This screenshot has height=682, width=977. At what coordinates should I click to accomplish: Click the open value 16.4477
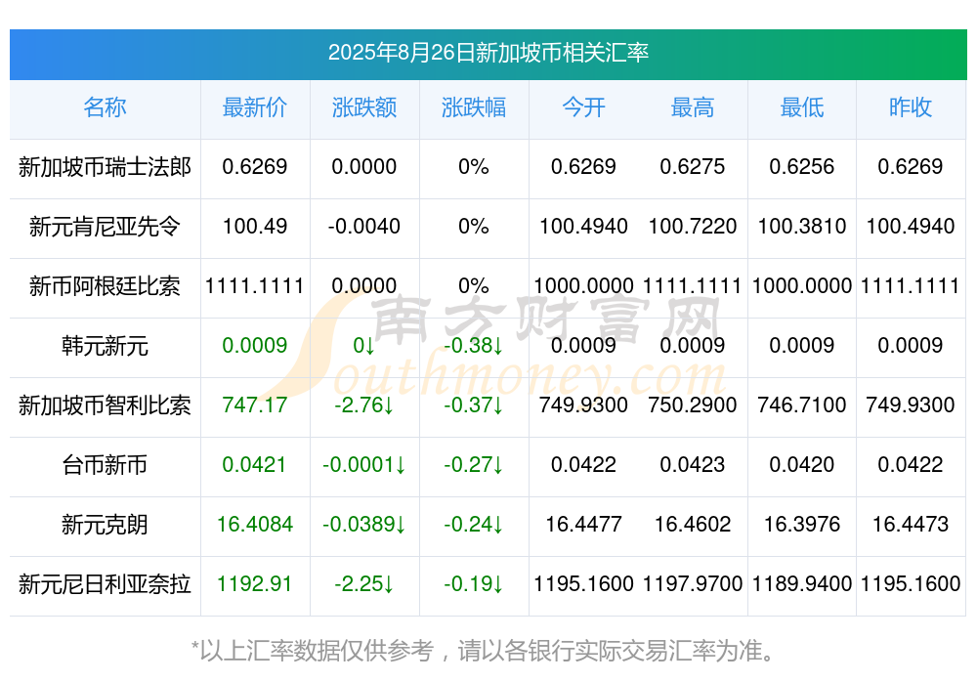click(x=583, y=525)
